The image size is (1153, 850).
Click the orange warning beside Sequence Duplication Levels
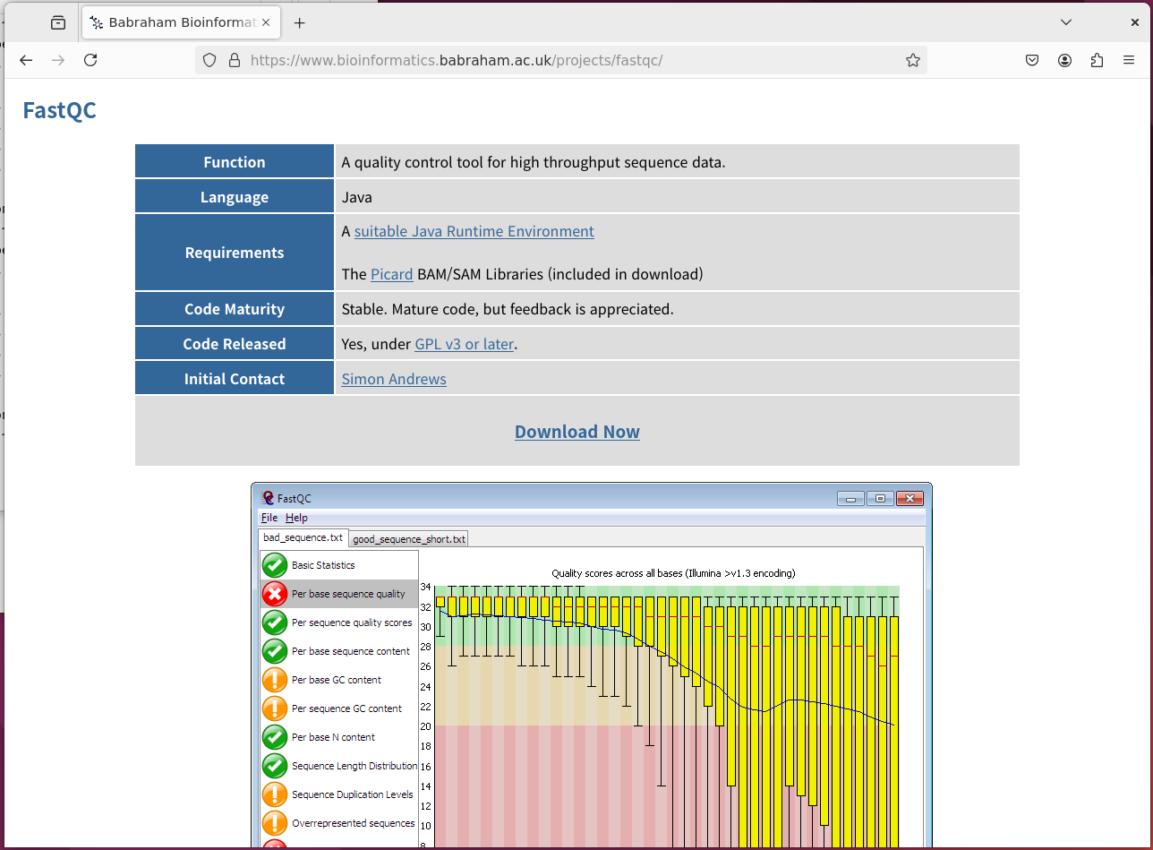tap(275, 794)
